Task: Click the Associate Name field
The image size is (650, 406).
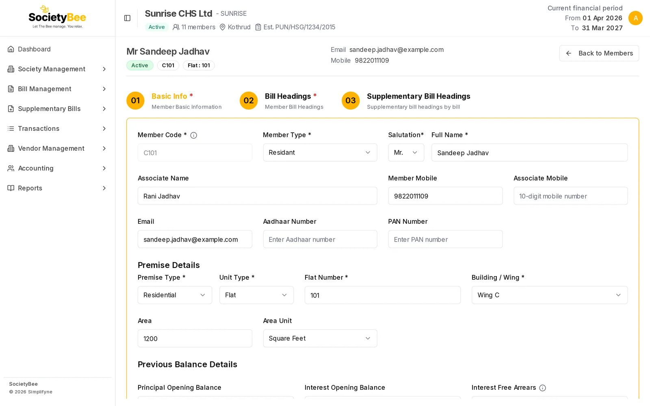Action: 258,196
